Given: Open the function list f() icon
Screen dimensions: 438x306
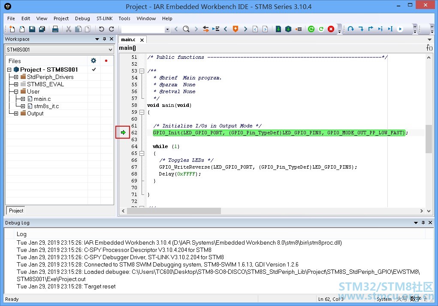Looking at the screenshot, I should coord(429,48).
